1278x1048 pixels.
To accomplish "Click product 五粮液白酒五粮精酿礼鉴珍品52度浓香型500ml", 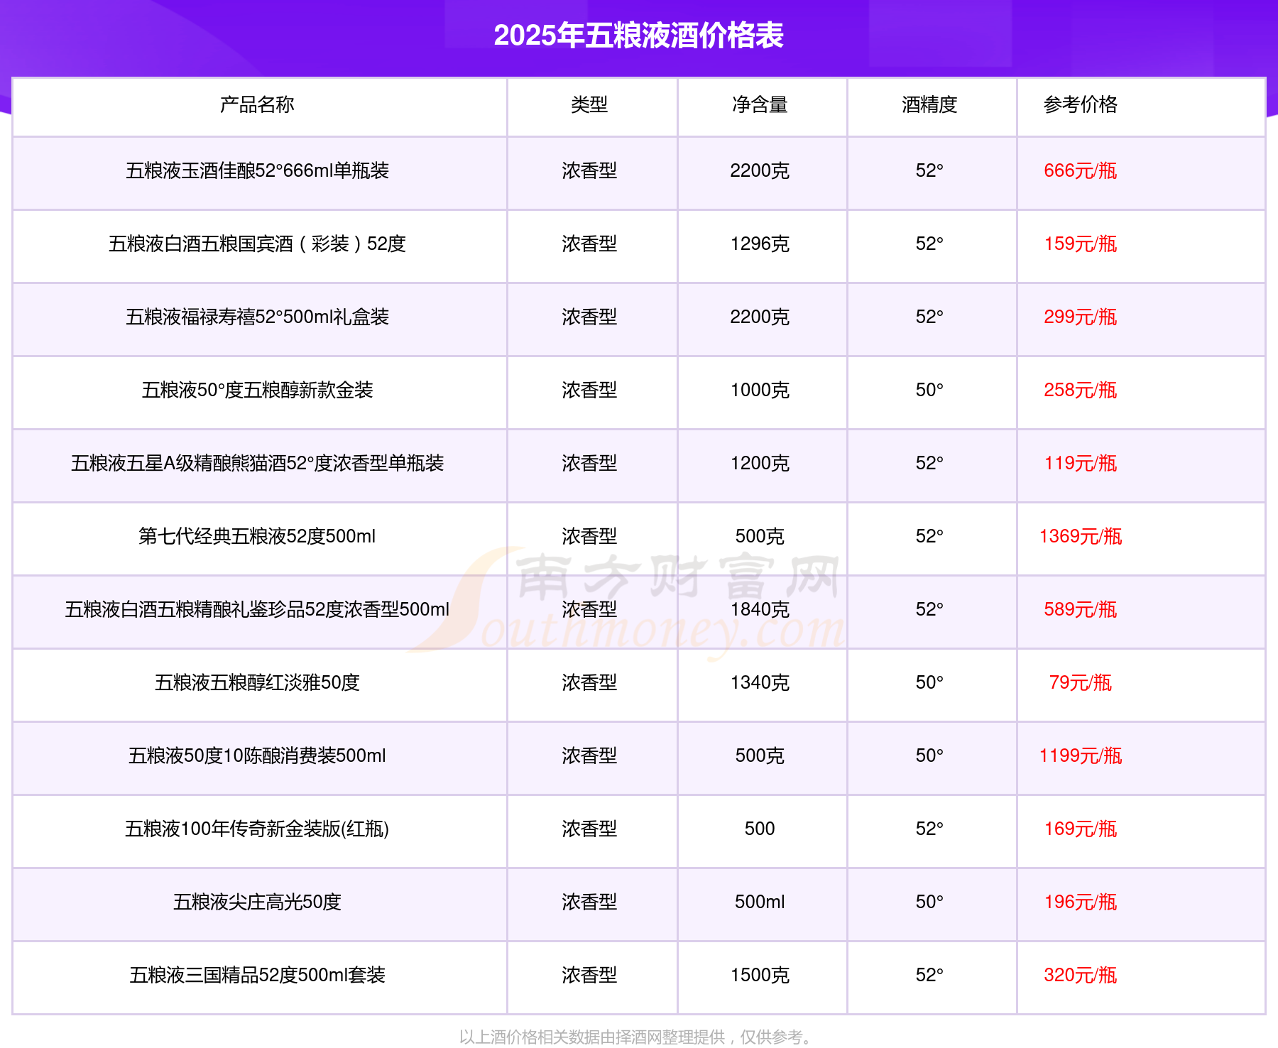I will tap(257, 609).
